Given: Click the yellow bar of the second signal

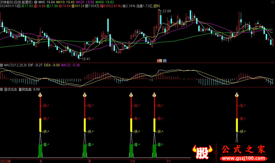Looking at the screenshot, I should 85,125.
